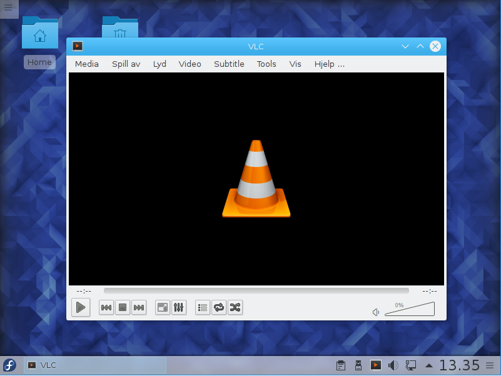The image size is (501, 376).
Task: Open the panel settings hamburger icon
Action: [490, 365]
